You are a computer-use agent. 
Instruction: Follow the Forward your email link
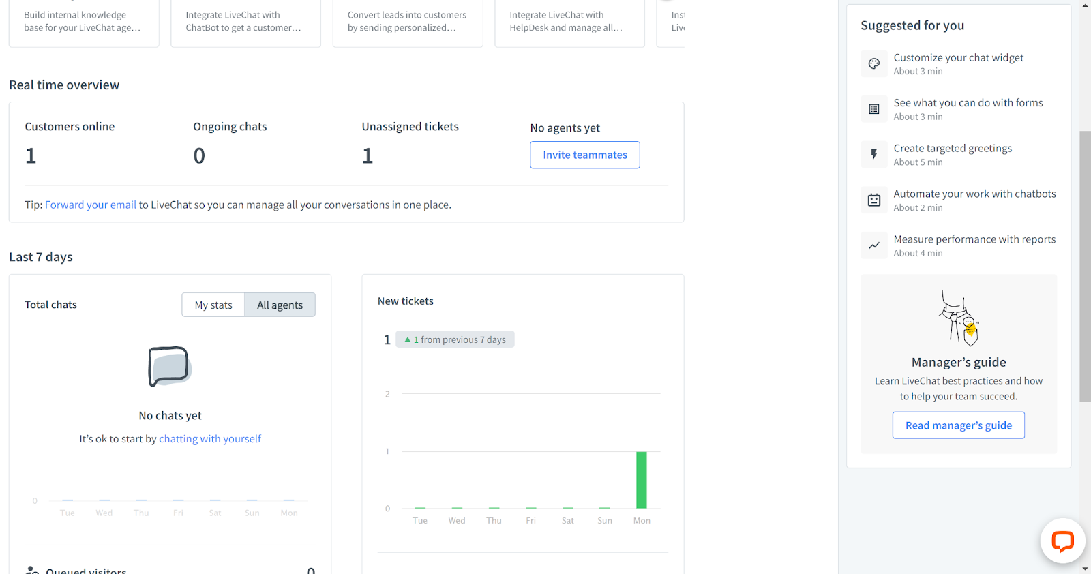click(x=91, y=205)
